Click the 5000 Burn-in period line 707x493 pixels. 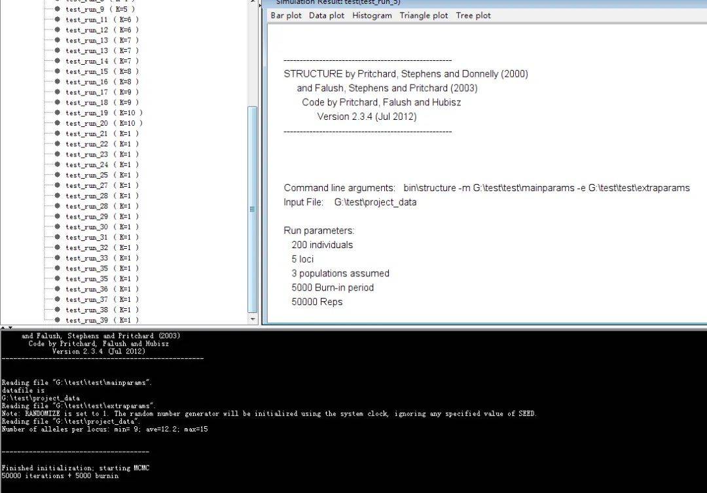click(333, 287)
